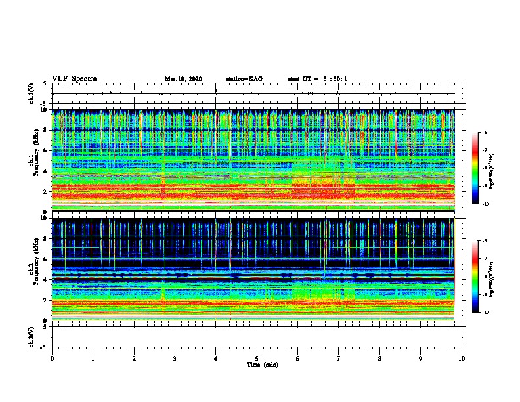Click the "ch.3(V)" axis label
Image resolution: width=520 pixels, height=402 pixels.
pos(31,338)
